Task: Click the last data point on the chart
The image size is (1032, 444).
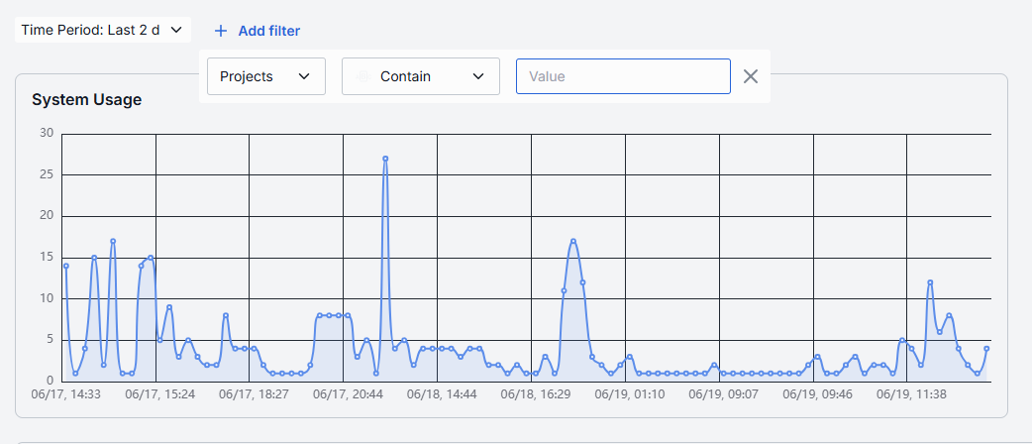Action: [986, 349]
